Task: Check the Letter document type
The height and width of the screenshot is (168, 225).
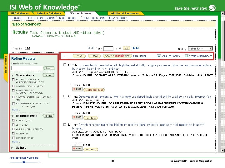Action: click(13, 125)
